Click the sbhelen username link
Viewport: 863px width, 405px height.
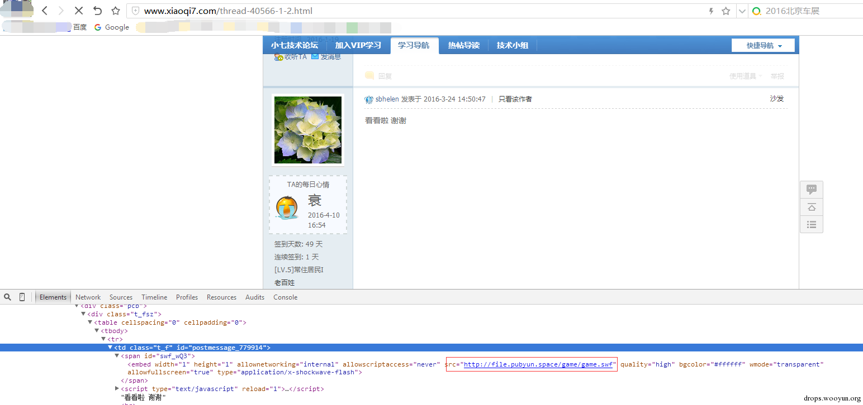[x=387, y=99]
